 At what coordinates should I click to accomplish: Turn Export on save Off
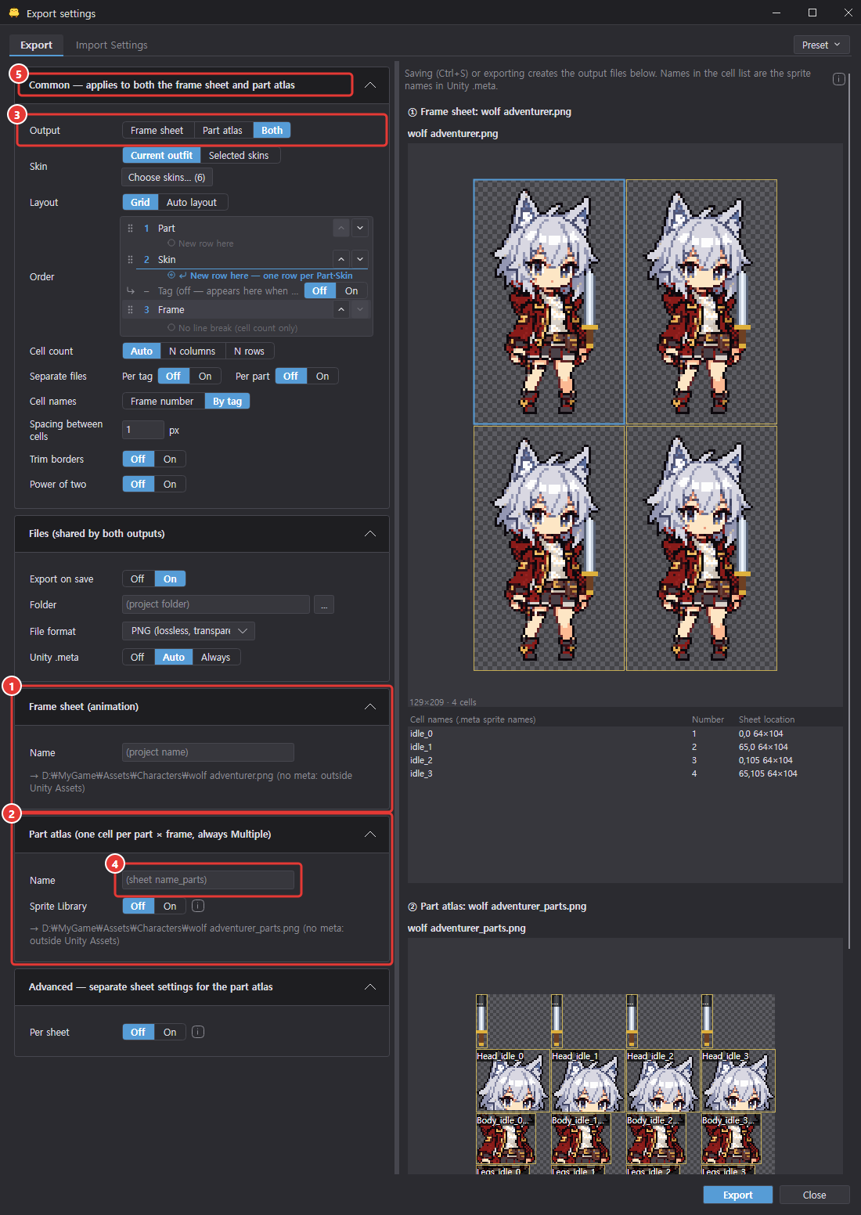138,579
